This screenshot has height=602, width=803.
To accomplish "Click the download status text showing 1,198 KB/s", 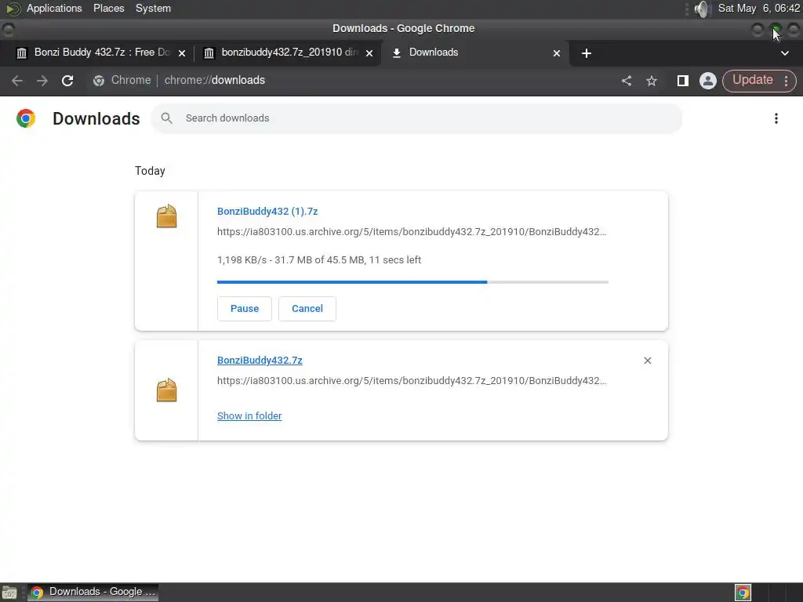I will point(319,259).
